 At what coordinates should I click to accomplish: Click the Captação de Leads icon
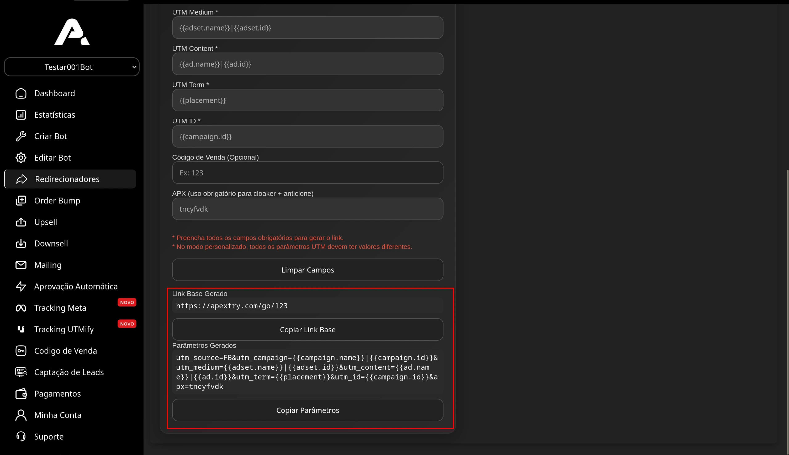(x=21, y=372)
